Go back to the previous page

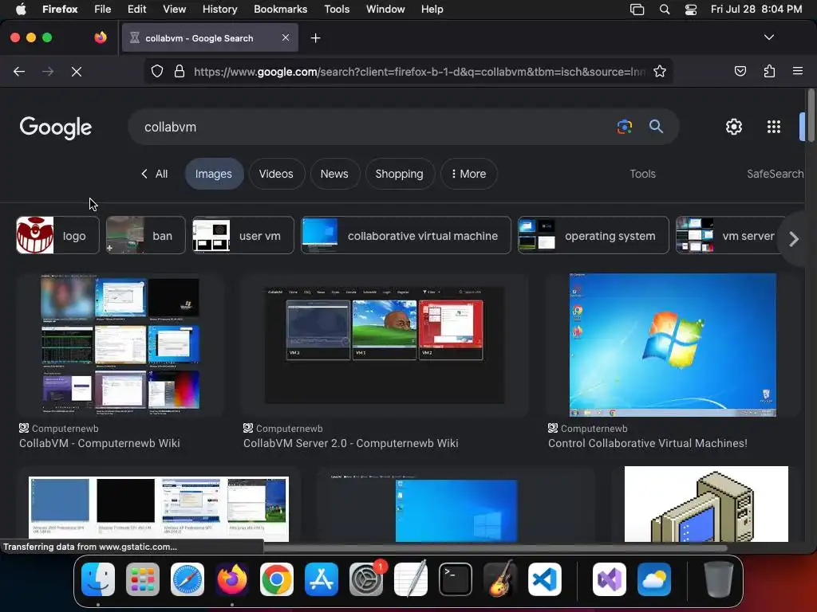(x=19, y=72)
